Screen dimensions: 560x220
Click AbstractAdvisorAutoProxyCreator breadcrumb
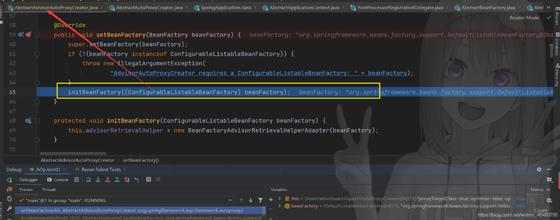[77, 160]
